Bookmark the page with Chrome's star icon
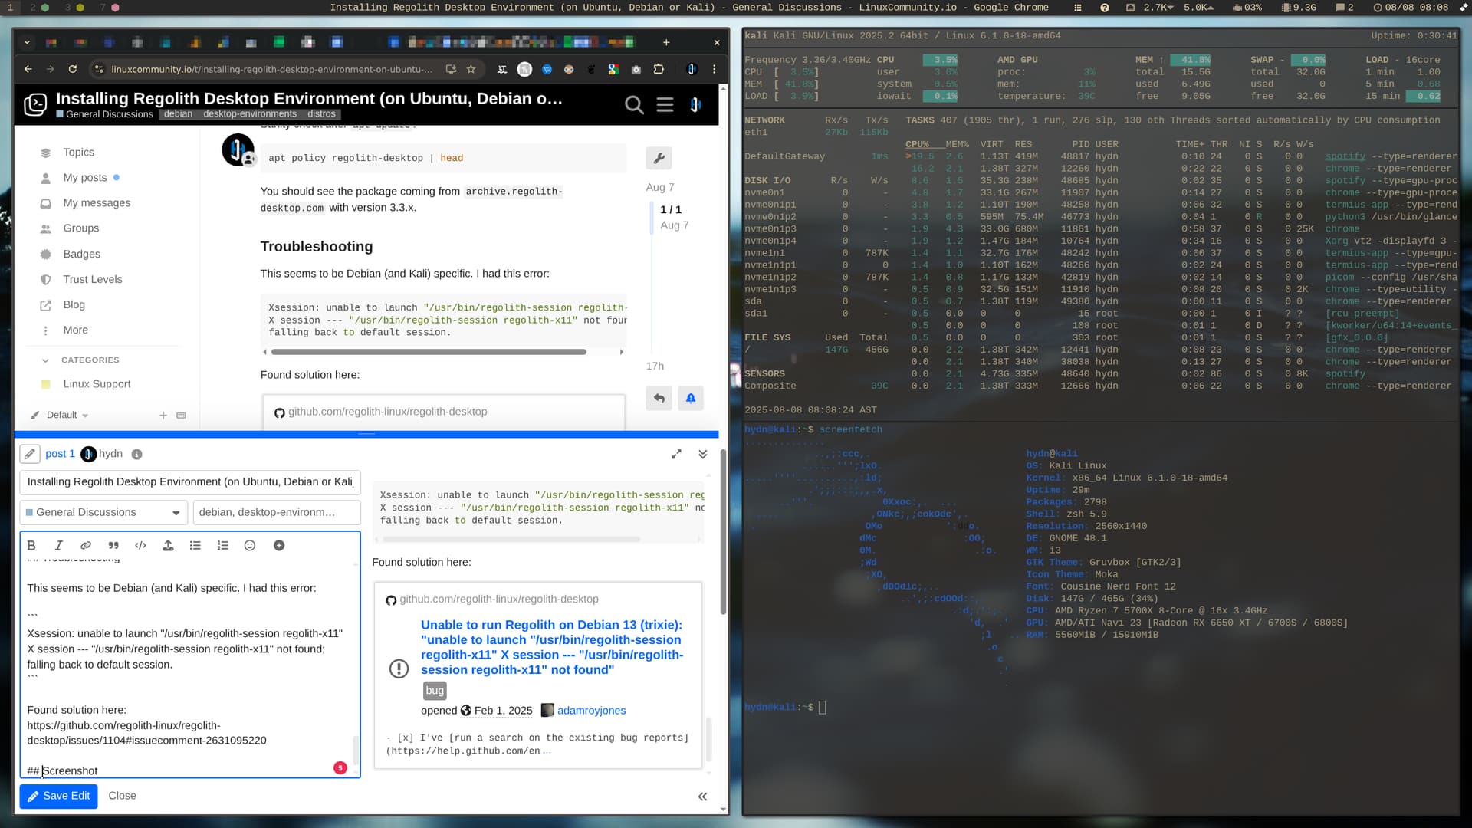1472x828 pixels. (471, 69)
